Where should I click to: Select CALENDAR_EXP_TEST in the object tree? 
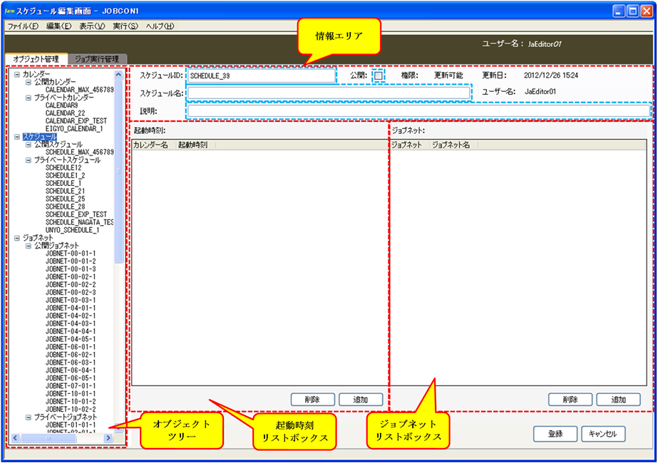click(76, 121)
